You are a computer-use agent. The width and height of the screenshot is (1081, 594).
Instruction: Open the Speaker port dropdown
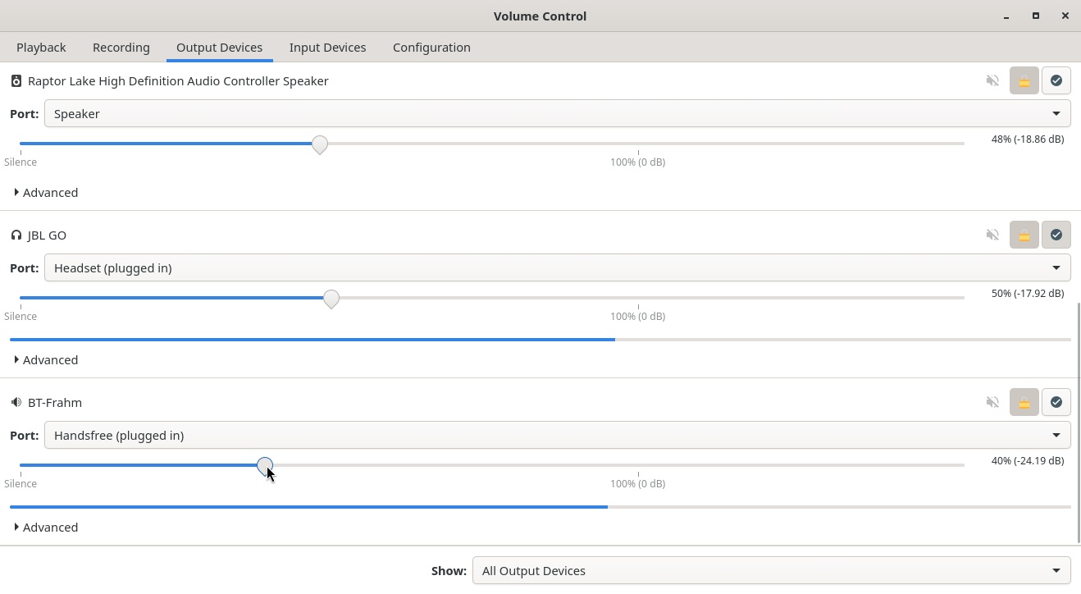point(557,113)
